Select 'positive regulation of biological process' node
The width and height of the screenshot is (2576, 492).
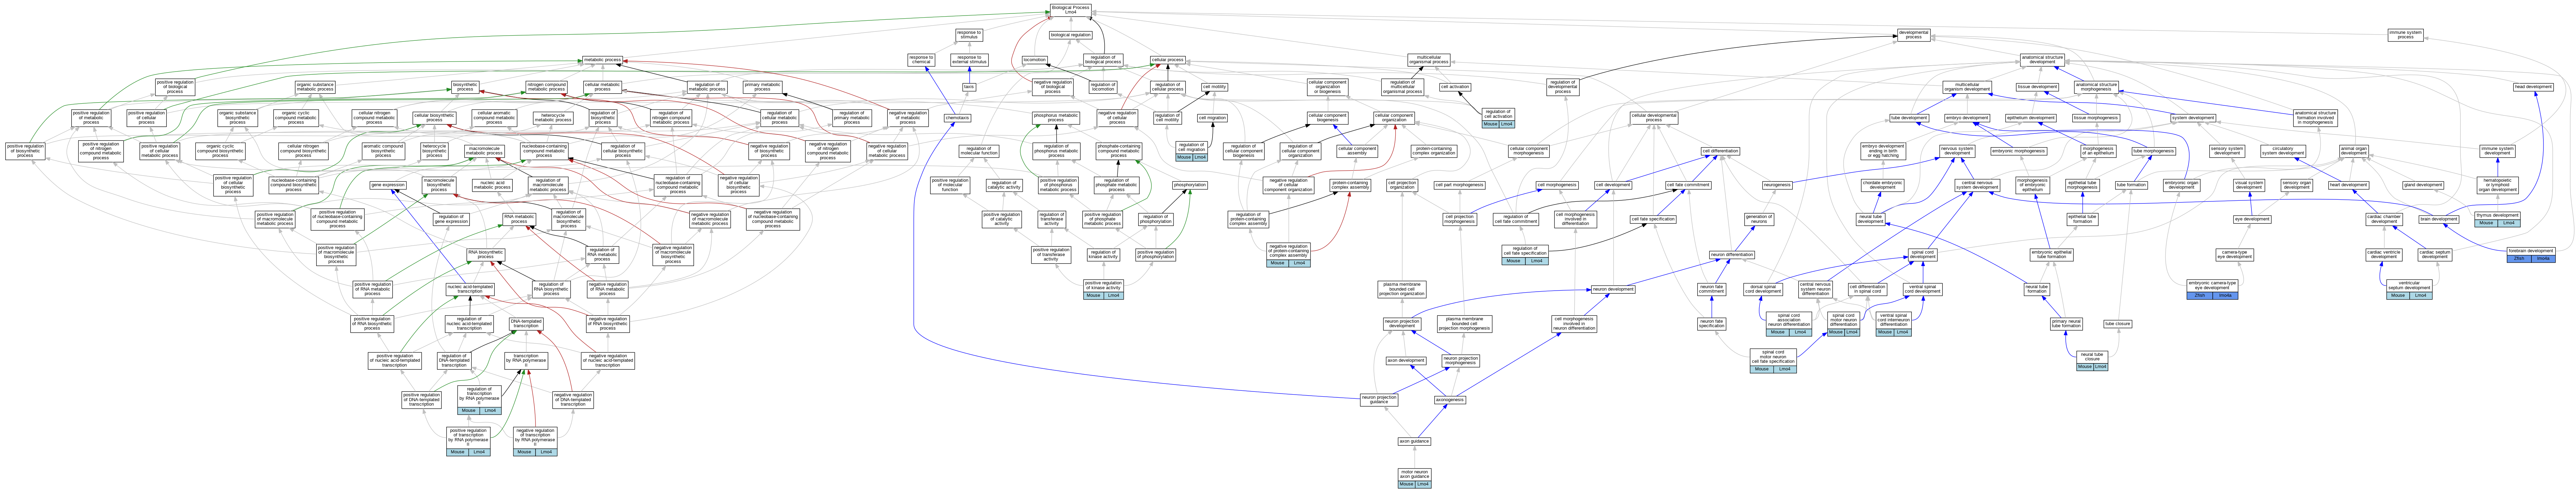(x=175, y=87)
